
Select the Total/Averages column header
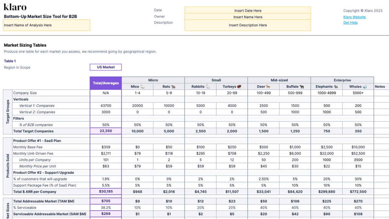pyautogui.click(x=106, y=83)
